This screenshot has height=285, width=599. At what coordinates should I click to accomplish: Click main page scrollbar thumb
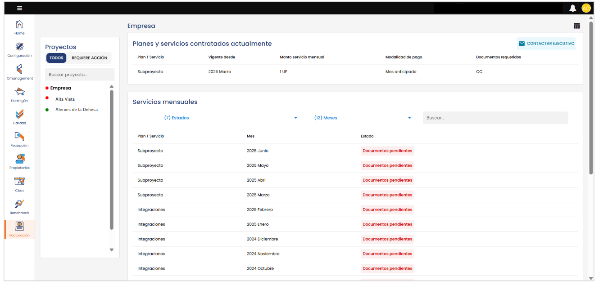(591, 97)
